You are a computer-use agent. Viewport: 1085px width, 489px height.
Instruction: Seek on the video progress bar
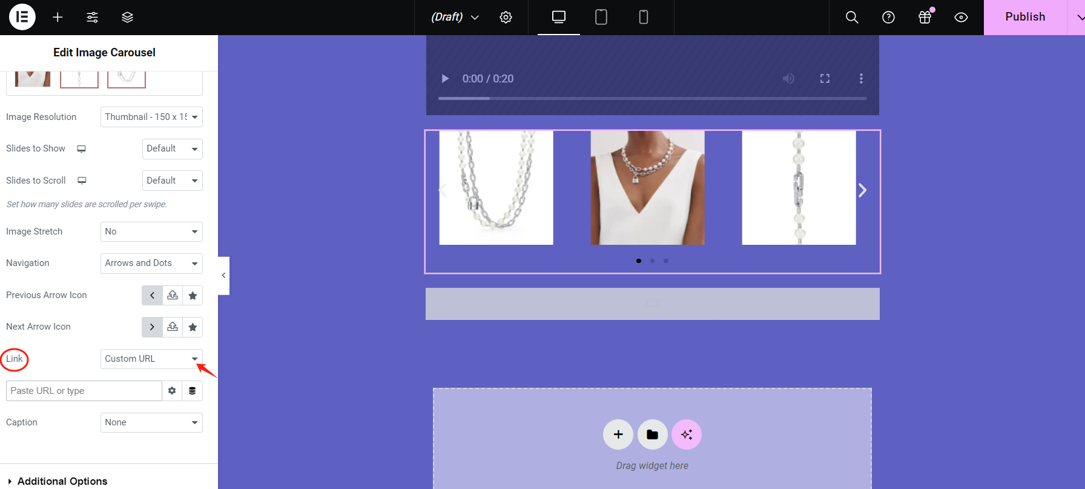pyautogui.click(x=653, y=98)
